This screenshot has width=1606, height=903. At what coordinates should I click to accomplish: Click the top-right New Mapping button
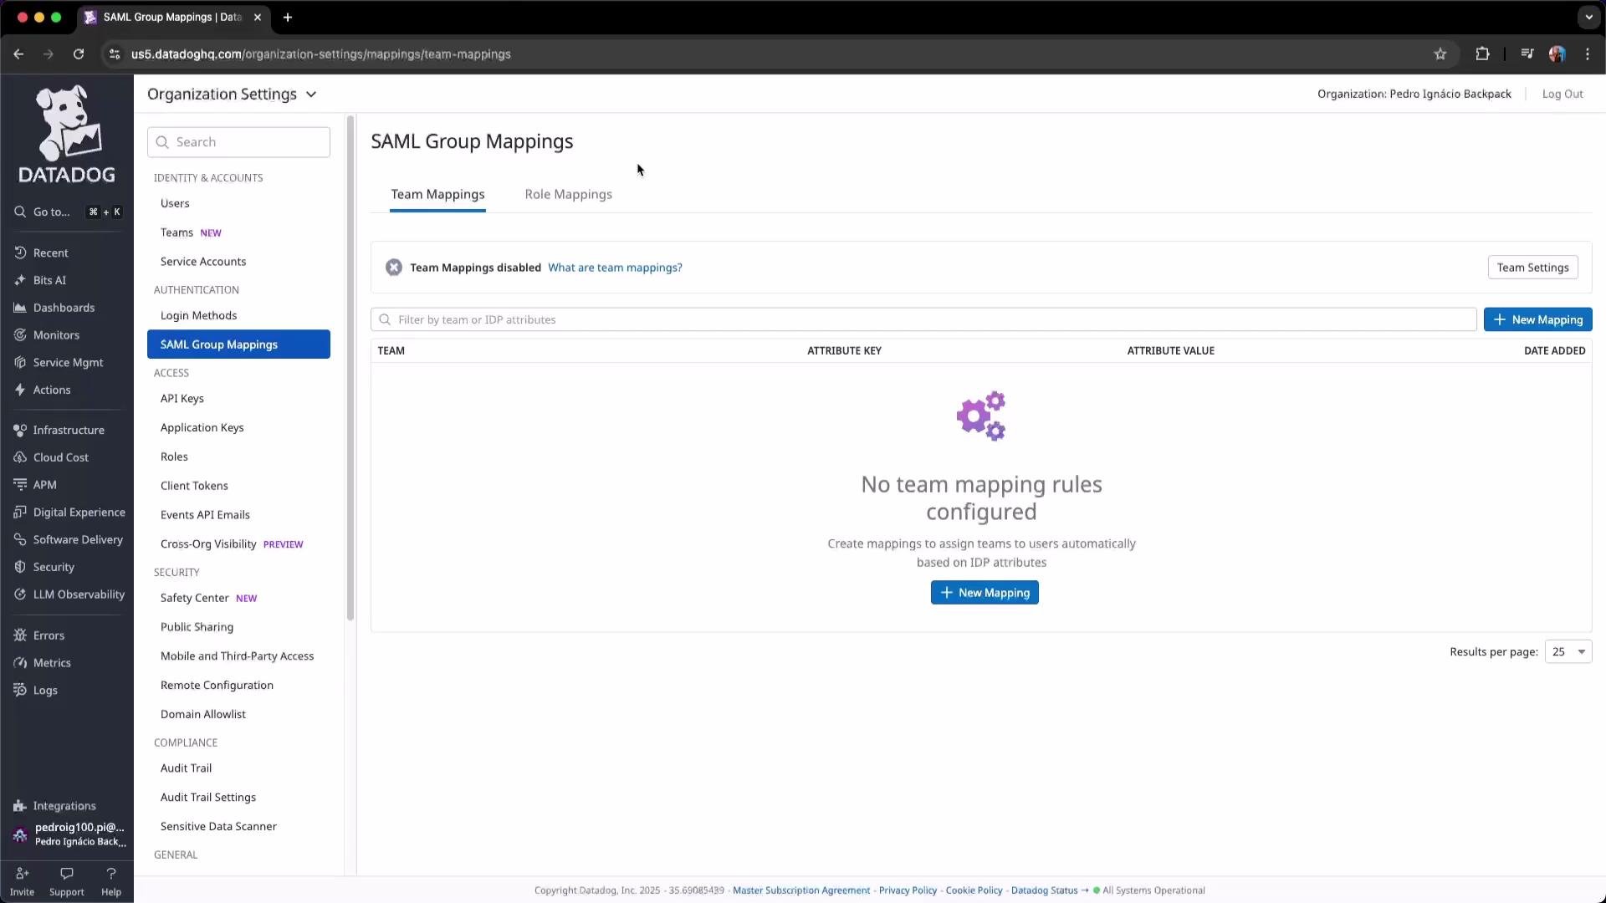(x=1537, y=319)
